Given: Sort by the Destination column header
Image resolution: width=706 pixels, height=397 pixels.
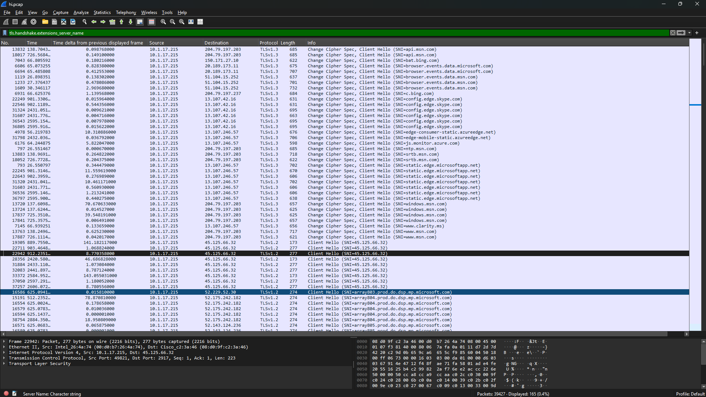Looking at the screenshot, I should point(231,43).
